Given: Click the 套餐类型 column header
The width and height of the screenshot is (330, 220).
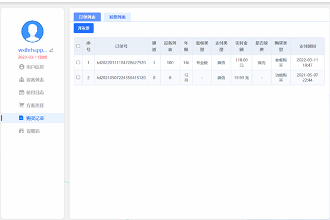Looking at the screenshot, I should click(202, 46).
